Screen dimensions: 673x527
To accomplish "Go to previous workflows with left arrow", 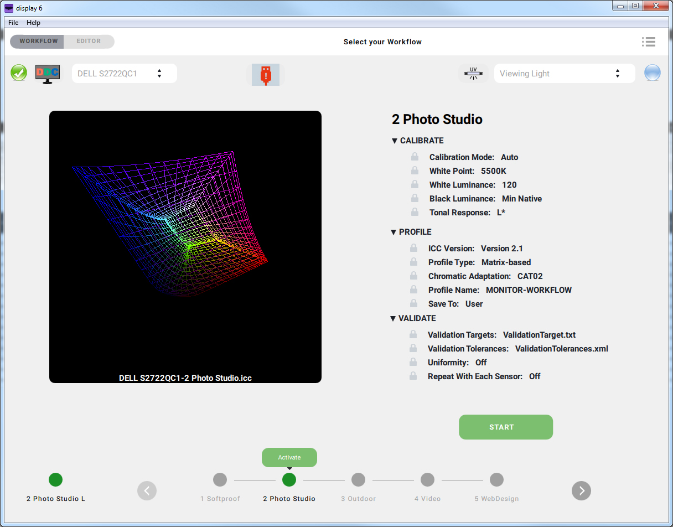I will tap(147, 490).
